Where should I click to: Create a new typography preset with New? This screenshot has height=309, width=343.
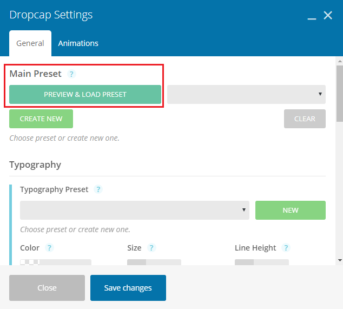[291, 210]
